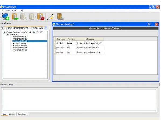The width and height of the screenshot is (161, 120).
Task: Click the left tab scroll arrow in Active Projects
Action: (46, 28)
